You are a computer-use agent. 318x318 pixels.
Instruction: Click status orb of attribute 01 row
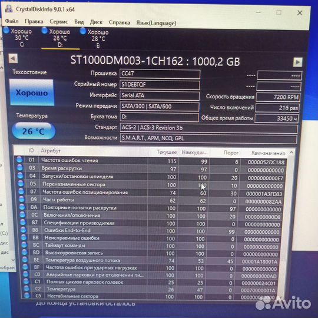(x=19, y=160)
